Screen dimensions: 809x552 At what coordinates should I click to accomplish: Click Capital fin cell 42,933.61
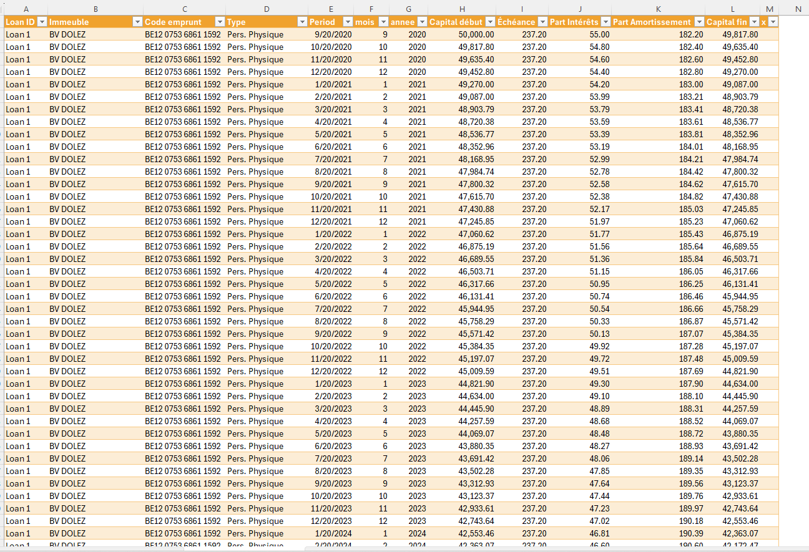pos(733,496)
